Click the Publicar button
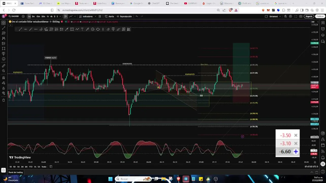The image size is (326, 183). point(320,16)
